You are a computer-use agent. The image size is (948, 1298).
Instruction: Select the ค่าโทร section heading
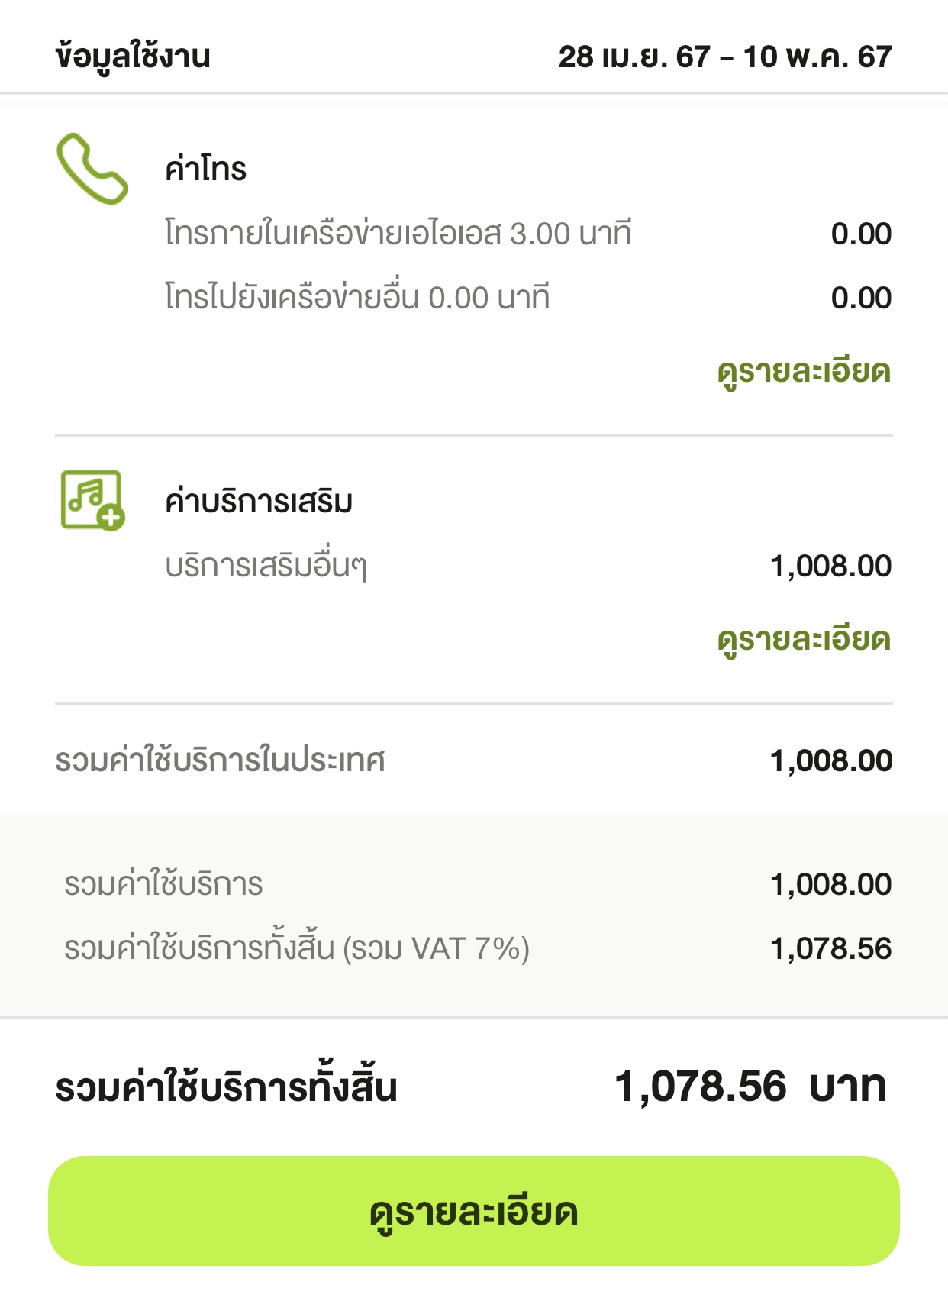206,168
